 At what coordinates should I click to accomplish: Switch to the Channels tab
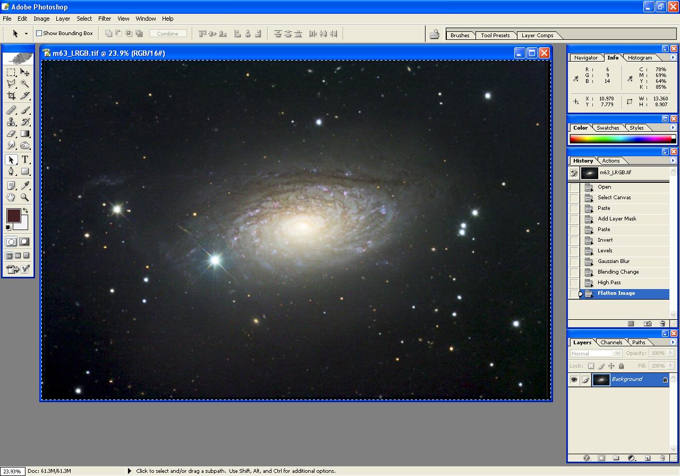pos(611,343)
